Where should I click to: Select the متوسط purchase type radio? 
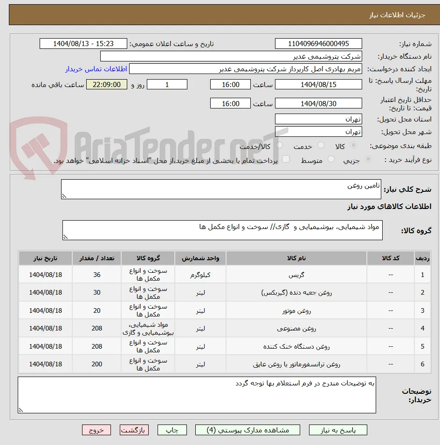[x=331, y=159]
